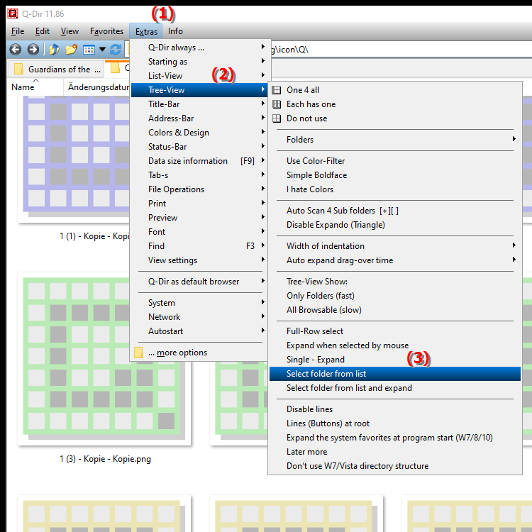The image size is (532, 532).
Task: Open the Preview submenu
Action: pos(200,218)
